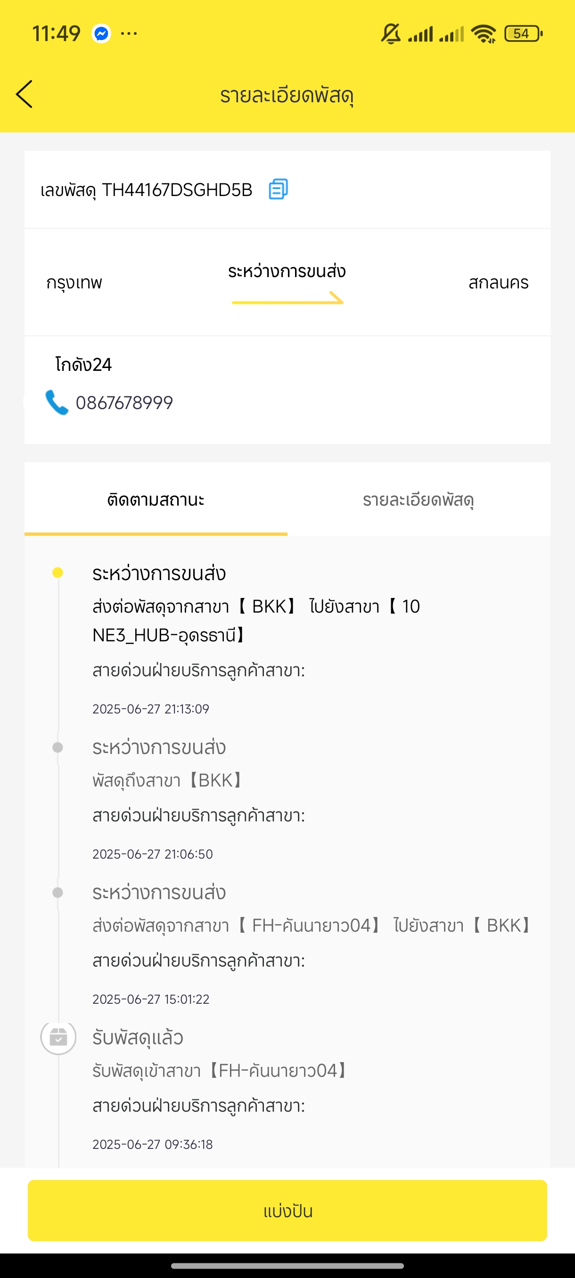Tap the Wi-Fi status icon
The height and width of the screenshot is (1278, 575).
(x=483, y=34)
